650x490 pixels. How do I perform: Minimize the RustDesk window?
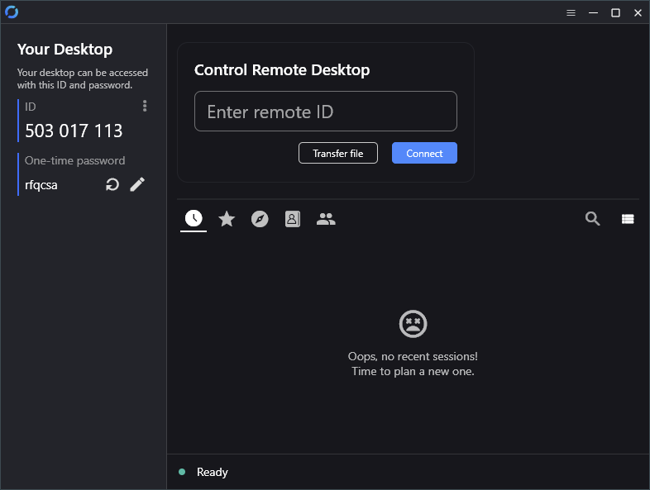point(593,12)
